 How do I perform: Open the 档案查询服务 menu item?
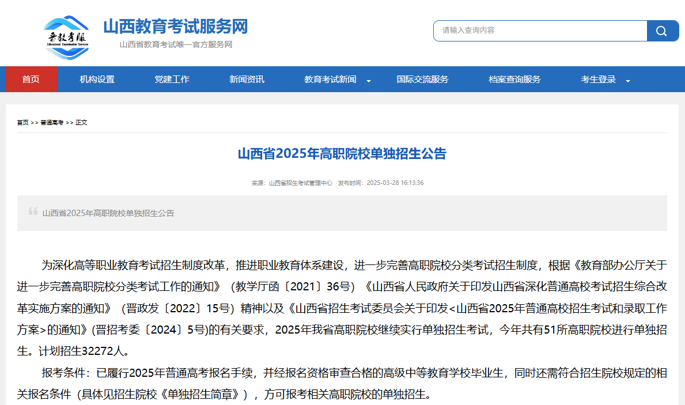[514, 80]
